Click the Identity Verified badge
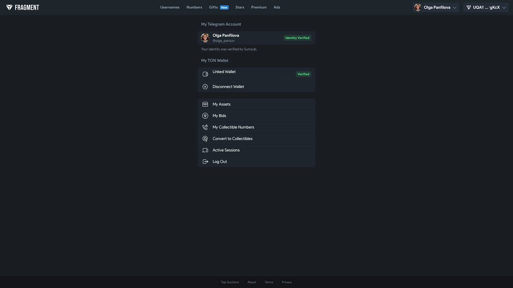 pyautogui.click(x=297, y=38)
